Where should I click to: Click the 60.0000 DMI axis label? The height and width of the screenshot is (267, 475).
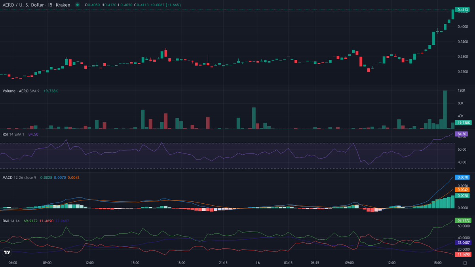(464, 226)
